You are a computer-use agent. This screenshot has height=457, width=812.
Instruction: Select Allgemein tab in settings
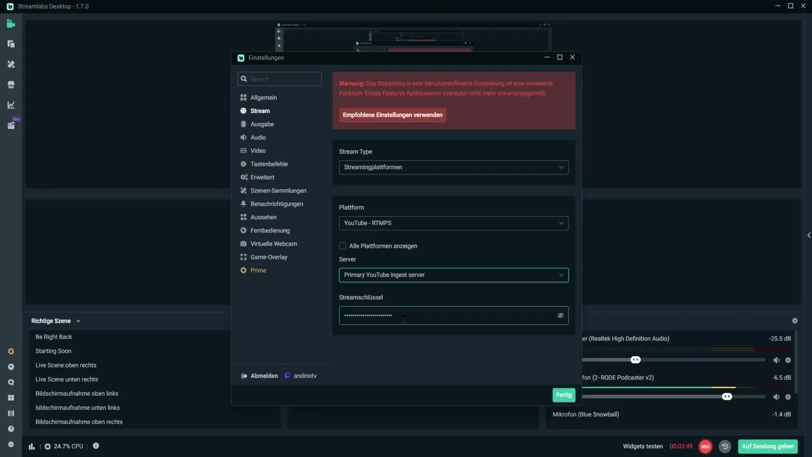(263, 97)
